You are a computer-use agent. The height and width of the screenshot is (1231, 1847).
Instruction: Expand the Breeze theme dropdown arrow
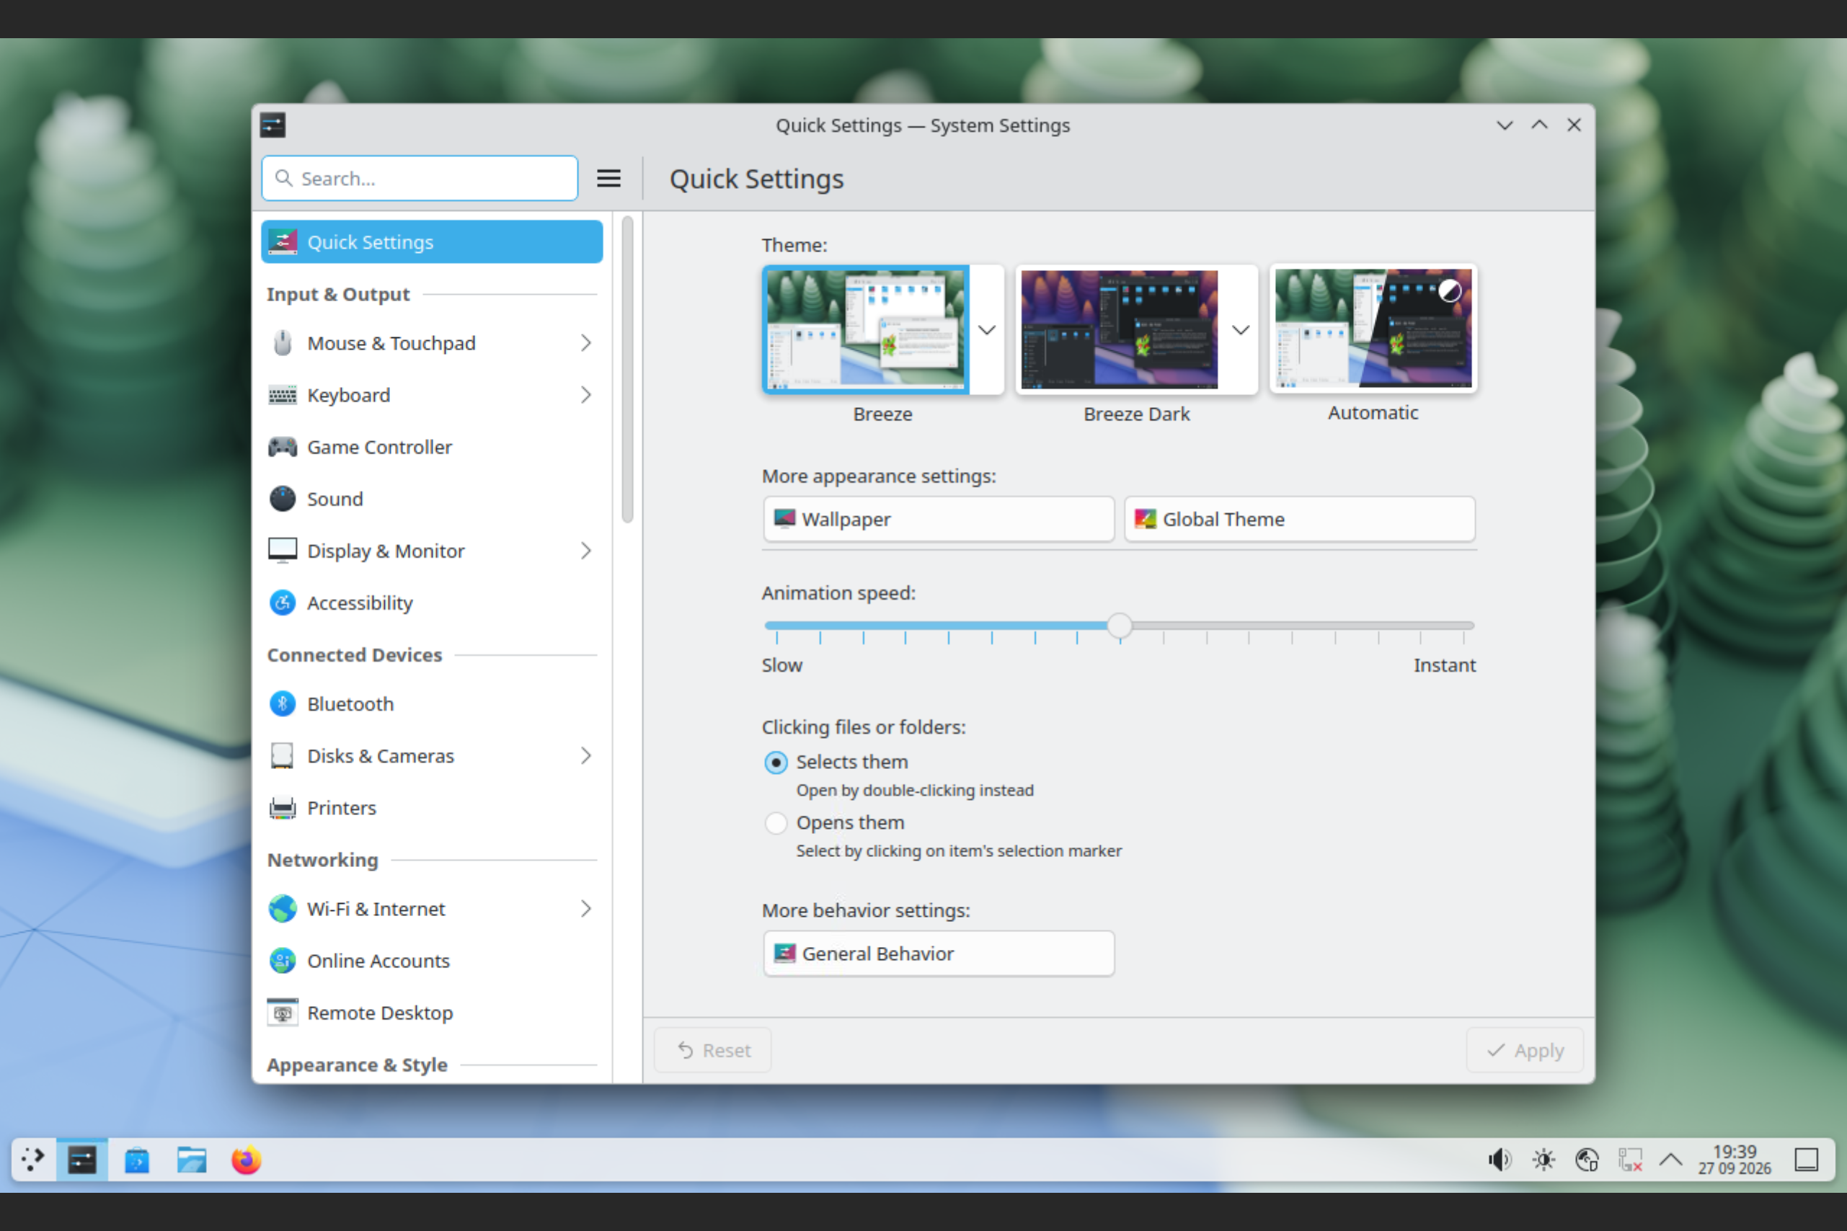pyautogui.click(x=986, y=330)
